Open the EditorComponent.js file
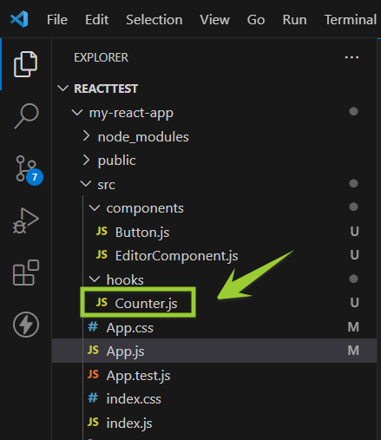The width and height of the screenshot is (381, 440). [176, 256]
